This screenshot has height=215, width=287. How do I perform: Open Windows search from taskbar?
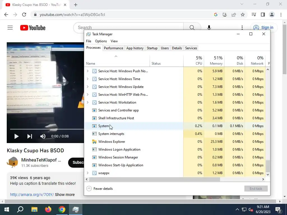pos(20,209)
